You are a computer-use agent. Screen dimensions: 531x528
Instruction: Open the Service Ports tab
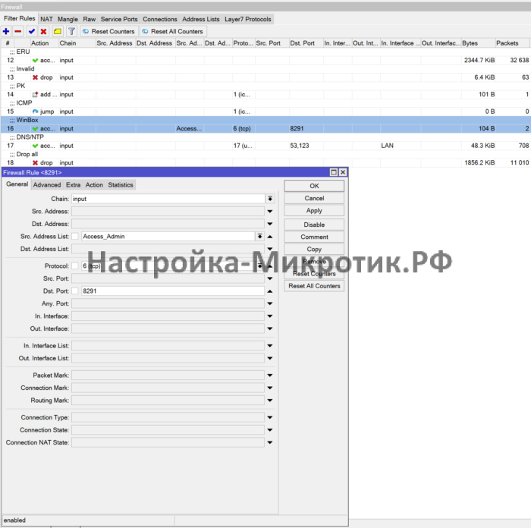point(119,19)
